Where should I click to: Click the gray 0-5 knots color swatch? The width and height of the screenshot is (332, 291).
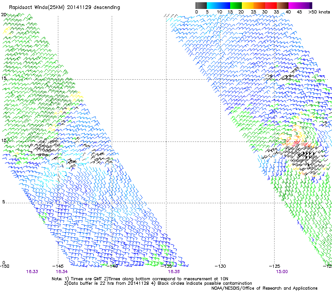coord(201,5)
